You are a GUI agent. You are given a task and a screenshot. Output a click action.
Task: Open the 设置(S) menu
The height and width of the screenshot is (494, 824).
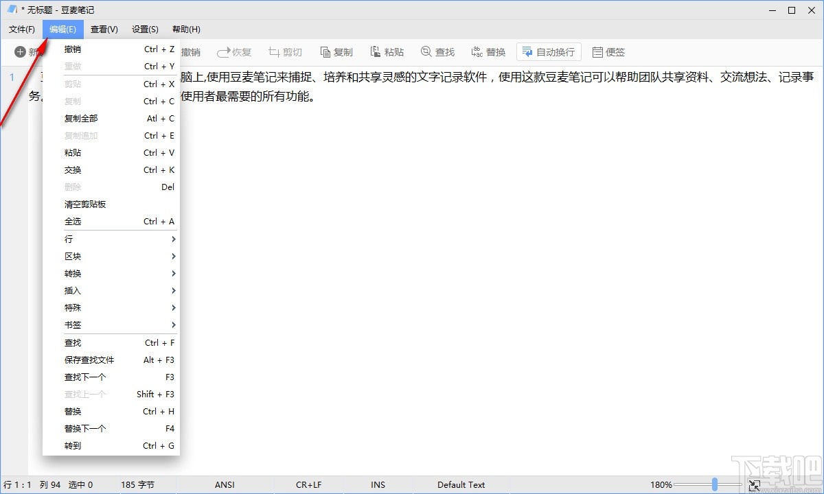(145, 30)
